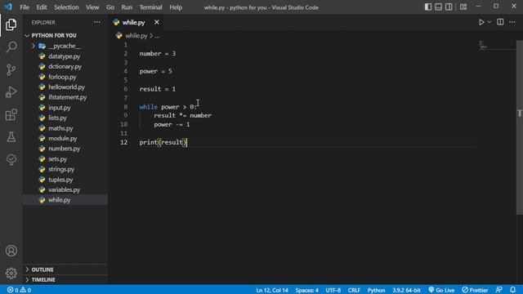Screen dimensions: 523x294
Task: Open ifstatement.py file
Action: point(65,97)
